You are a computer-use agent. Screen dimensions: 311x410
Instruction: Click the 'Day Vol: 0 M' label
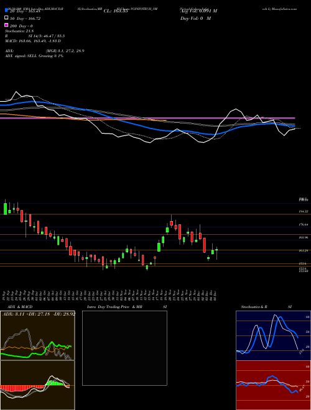195,18
